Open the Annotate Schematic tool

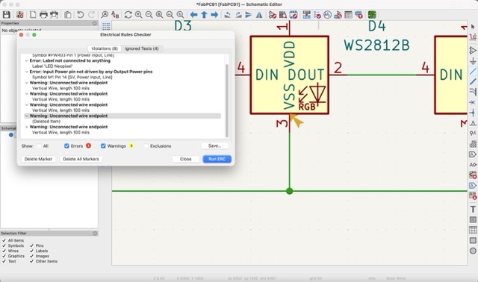[x=307, y=15]
